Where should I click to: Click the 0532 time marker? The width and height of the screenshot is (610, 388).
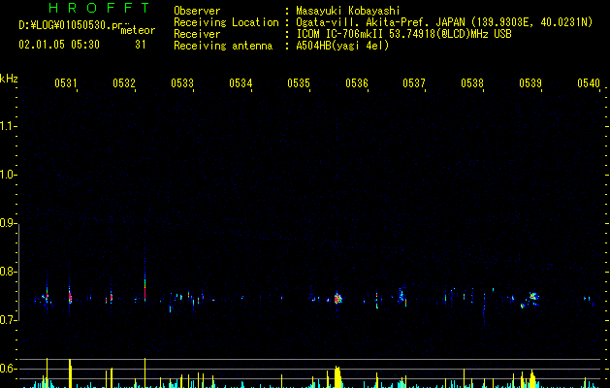pyautogui.click(x=124, y=82)
